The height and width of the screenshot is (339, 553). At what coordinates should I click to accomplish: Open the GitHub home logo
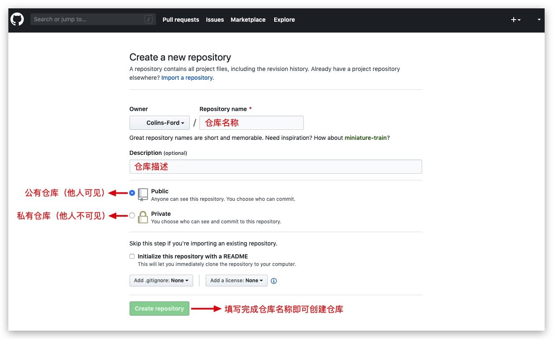[17, 20]
